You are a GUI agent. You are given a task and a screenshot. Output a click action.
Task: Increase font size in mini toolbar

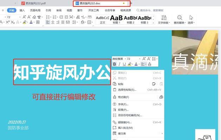[144, 59]
